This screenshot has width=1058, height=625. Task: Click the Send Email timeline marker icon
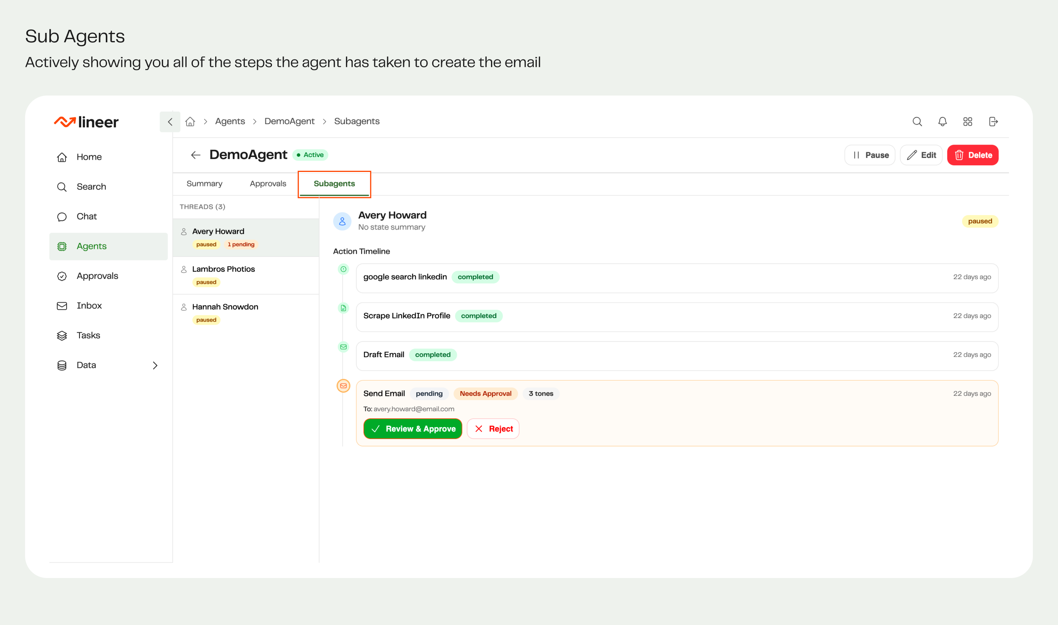click(343, 386)
